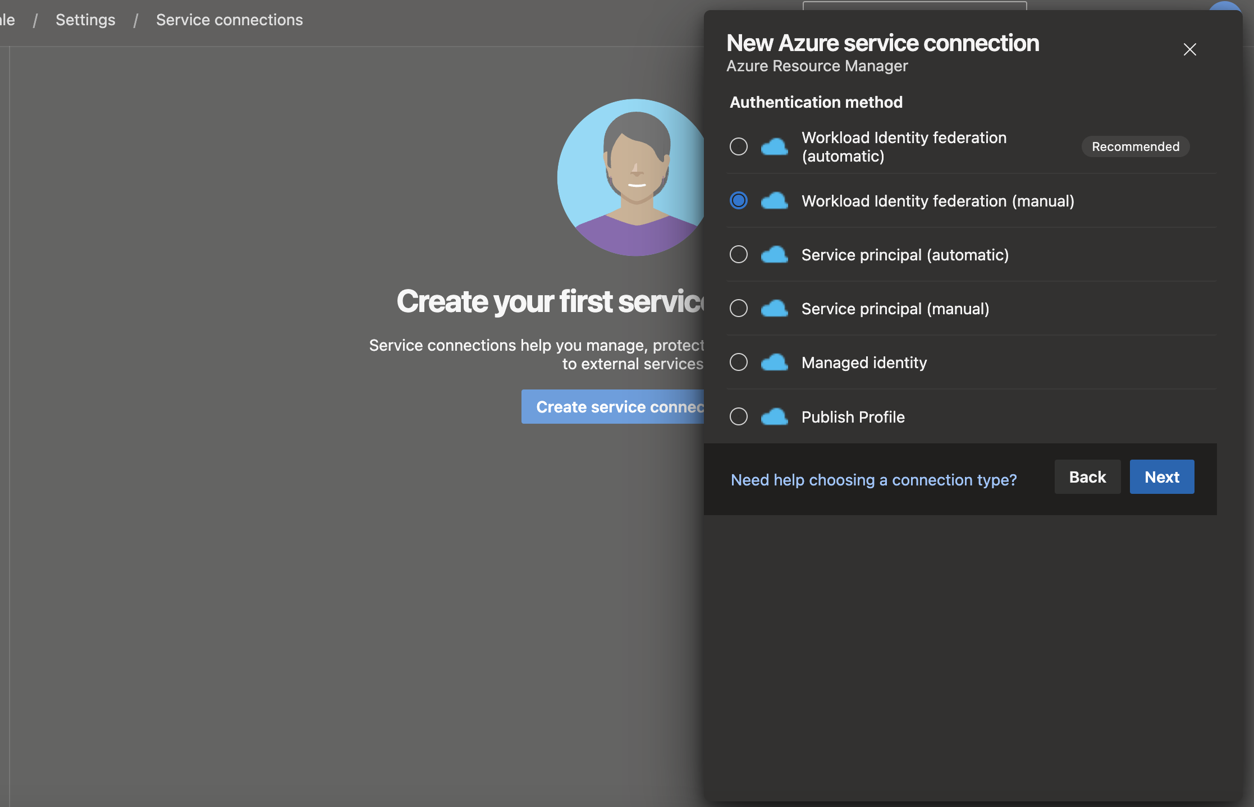Select the Publish Profile radio button

[x=738, y=416]
